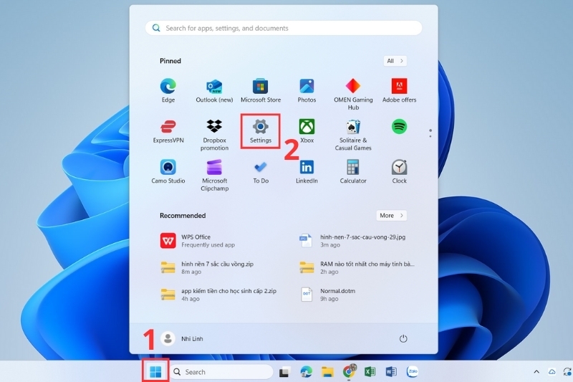Image resolution: width=573 pixels, height=382 pixels.
Task: Open Word from the taskbar
Action: pos(391,372)
